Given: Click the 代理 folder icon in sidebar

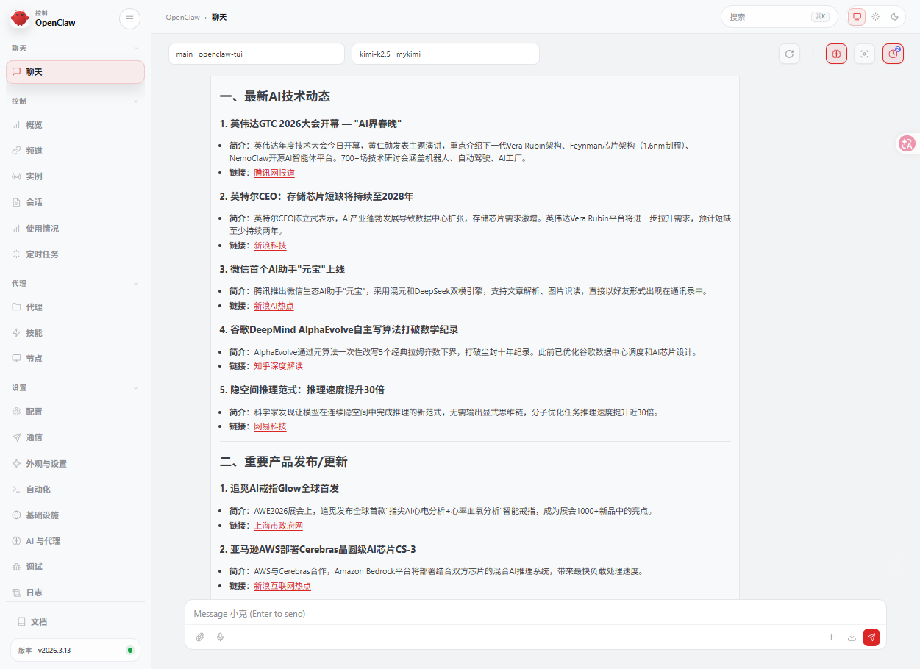Looking at the screenshot, I should click(x=16, y=307).
